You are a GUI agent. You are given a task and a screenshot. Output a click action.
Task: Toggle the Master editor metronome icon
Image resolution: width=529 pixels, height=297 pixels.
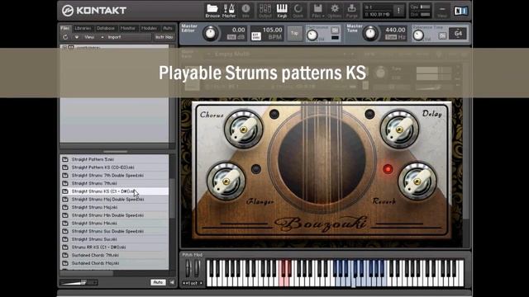(x=229, y=11)
